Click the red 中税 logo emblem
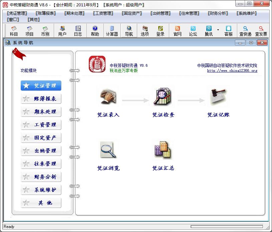272x232 pixels. 97,64
